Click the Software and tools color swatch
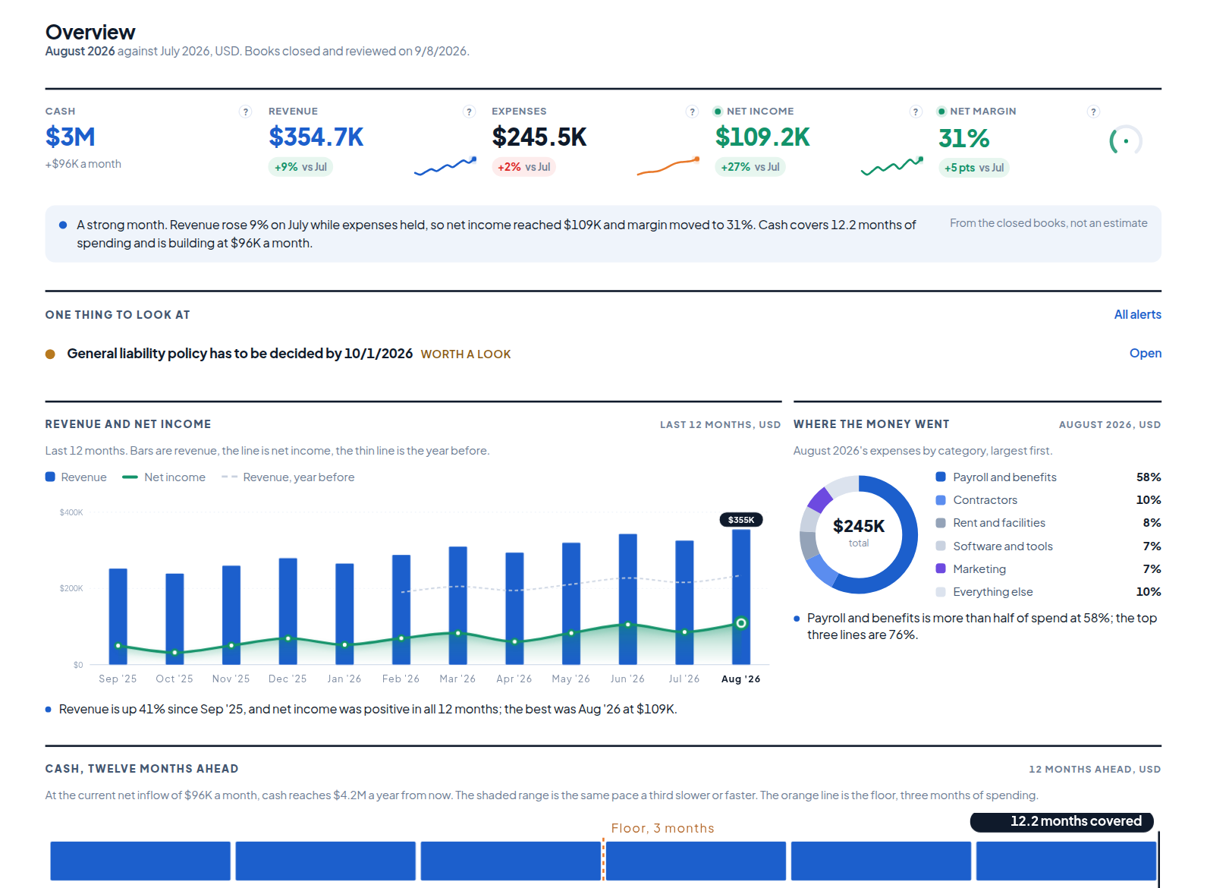 (941, 546)
